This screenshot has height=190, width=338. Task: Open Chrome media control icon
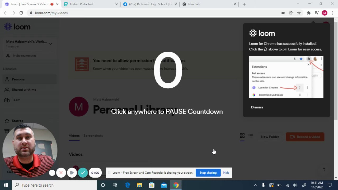click(316, 13)
